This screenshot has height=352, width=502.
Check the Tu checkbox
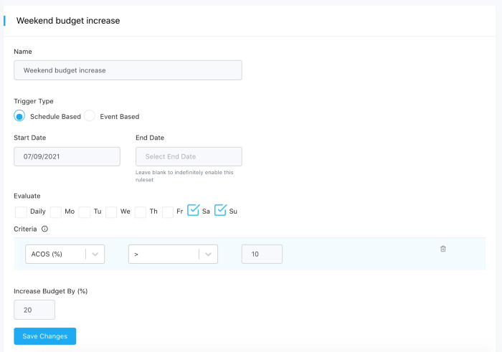[x=85, y=211]
